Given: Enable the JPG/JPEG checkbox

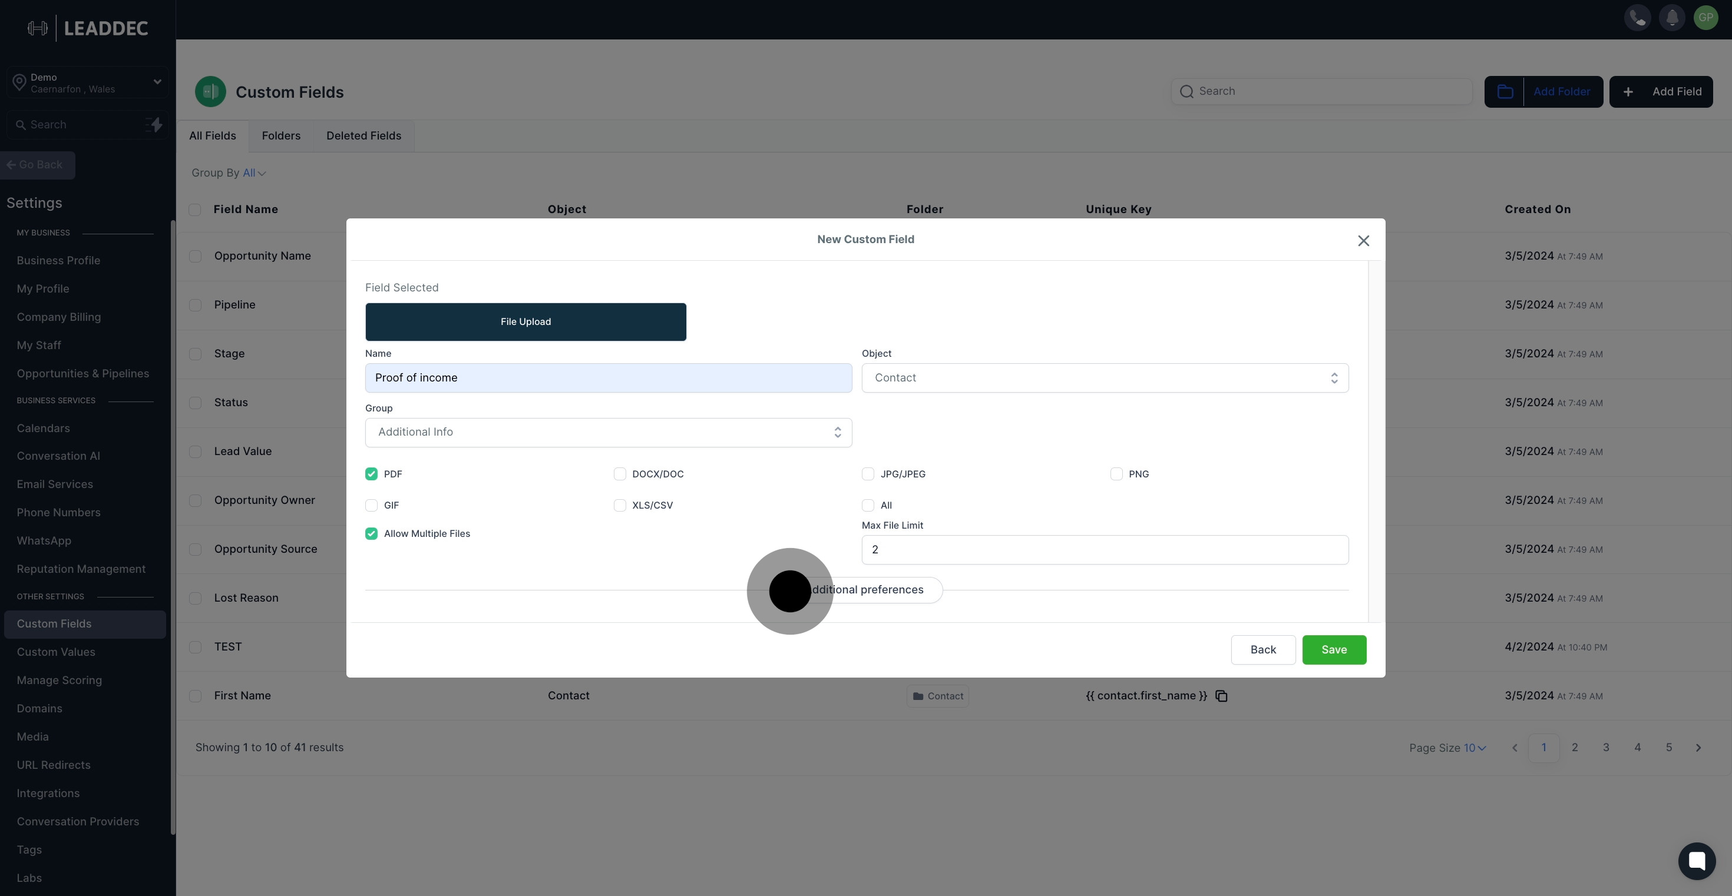Looking at the screenshot, I should [x=868, y=474].
